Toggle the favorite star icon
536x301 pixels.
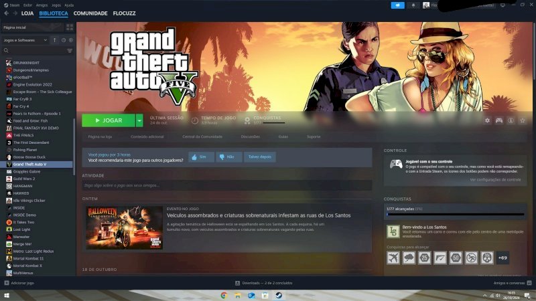click(523, 120)
